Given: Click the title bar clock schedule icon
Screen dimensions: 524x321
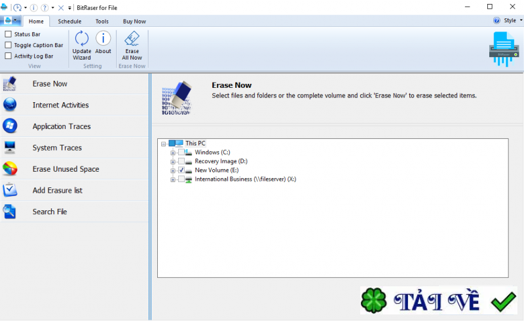Looking at the screenshot, I should (18, 7).
